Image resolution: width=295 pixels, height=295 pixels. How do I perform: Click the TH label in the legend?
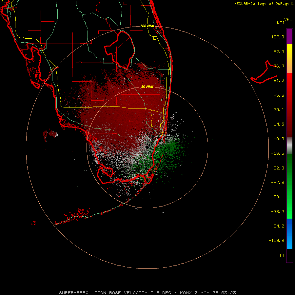click(x=282, y=255)
